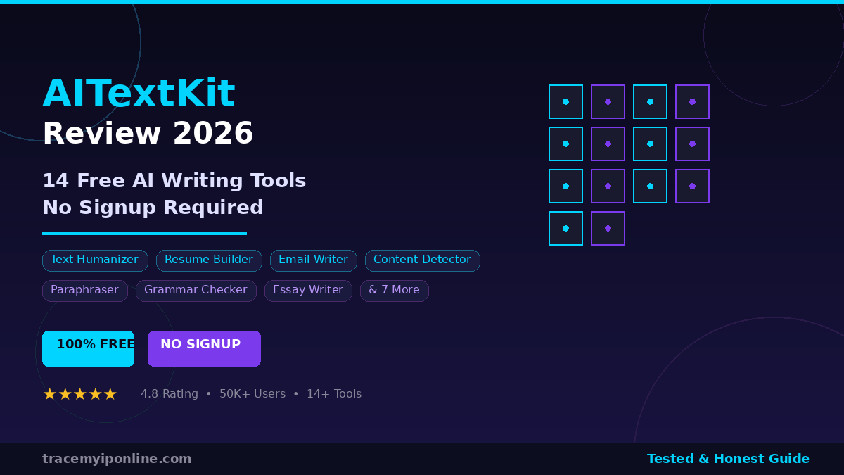Select the final purple icon in the bottom row
844x475 pixels.
(x=608, y=228)
